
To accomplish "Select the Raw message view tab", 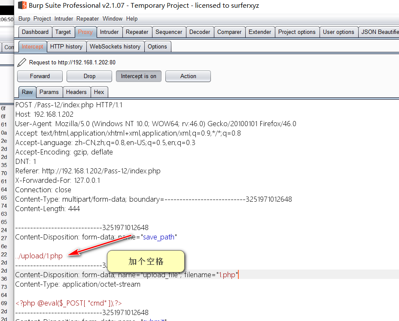I will pos(27,92).
